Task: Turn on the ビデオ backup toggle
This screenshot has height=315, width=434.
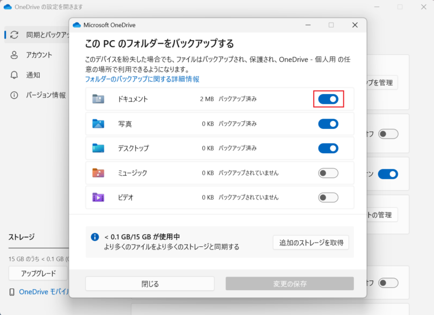Action: tap(328, 198)
